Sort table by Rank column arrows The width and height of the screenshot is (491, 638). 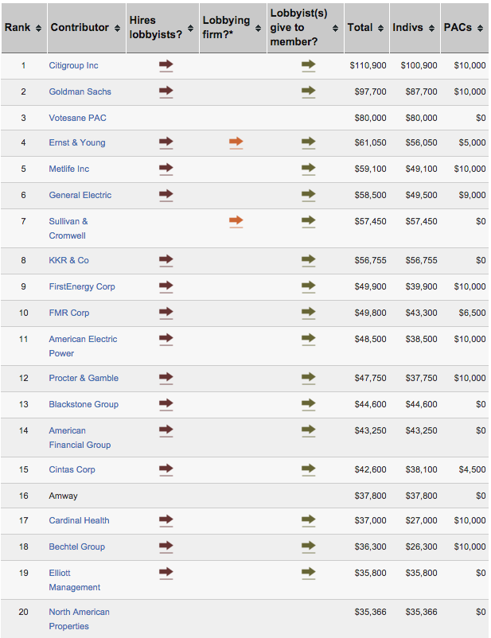(38, 28)
